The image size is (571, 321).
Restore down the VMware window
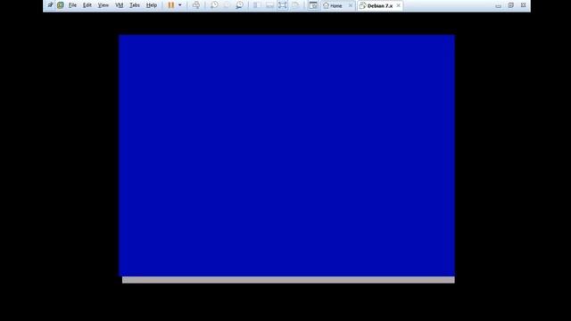(510, 5)
